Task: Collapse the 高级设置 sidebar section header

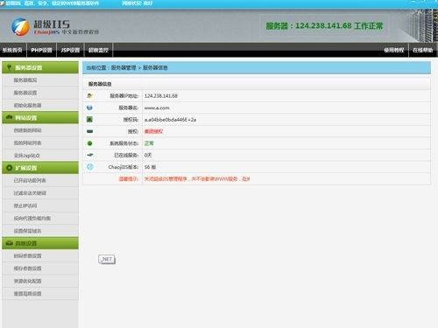Action: pyautogui.click(x=40, y=243)
